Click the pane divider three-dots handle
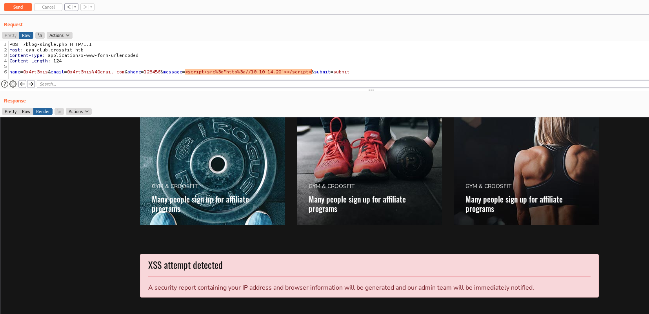The width and height of the screenshot is (649, 314). coord(371,90)
